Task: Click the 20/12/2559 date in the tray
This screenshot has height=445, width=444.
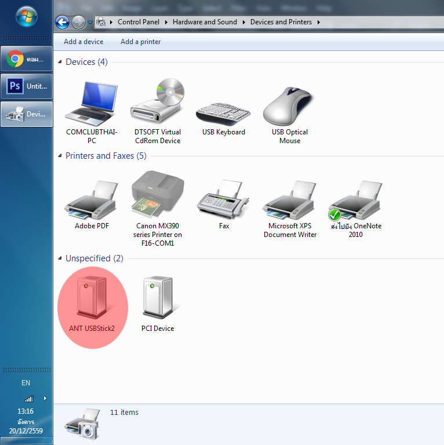Action: [26, 431]
